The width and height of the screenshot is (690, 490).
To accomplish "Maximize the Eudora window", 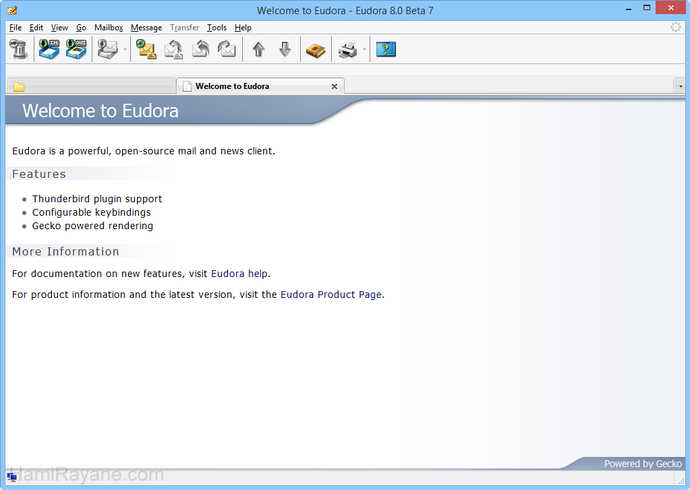I will coord(646,8).
